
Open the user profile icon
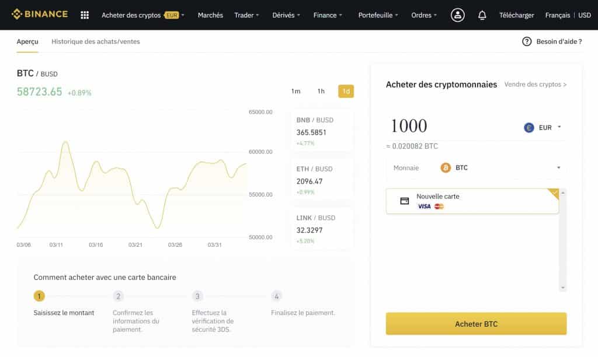[x=458, y=15]
